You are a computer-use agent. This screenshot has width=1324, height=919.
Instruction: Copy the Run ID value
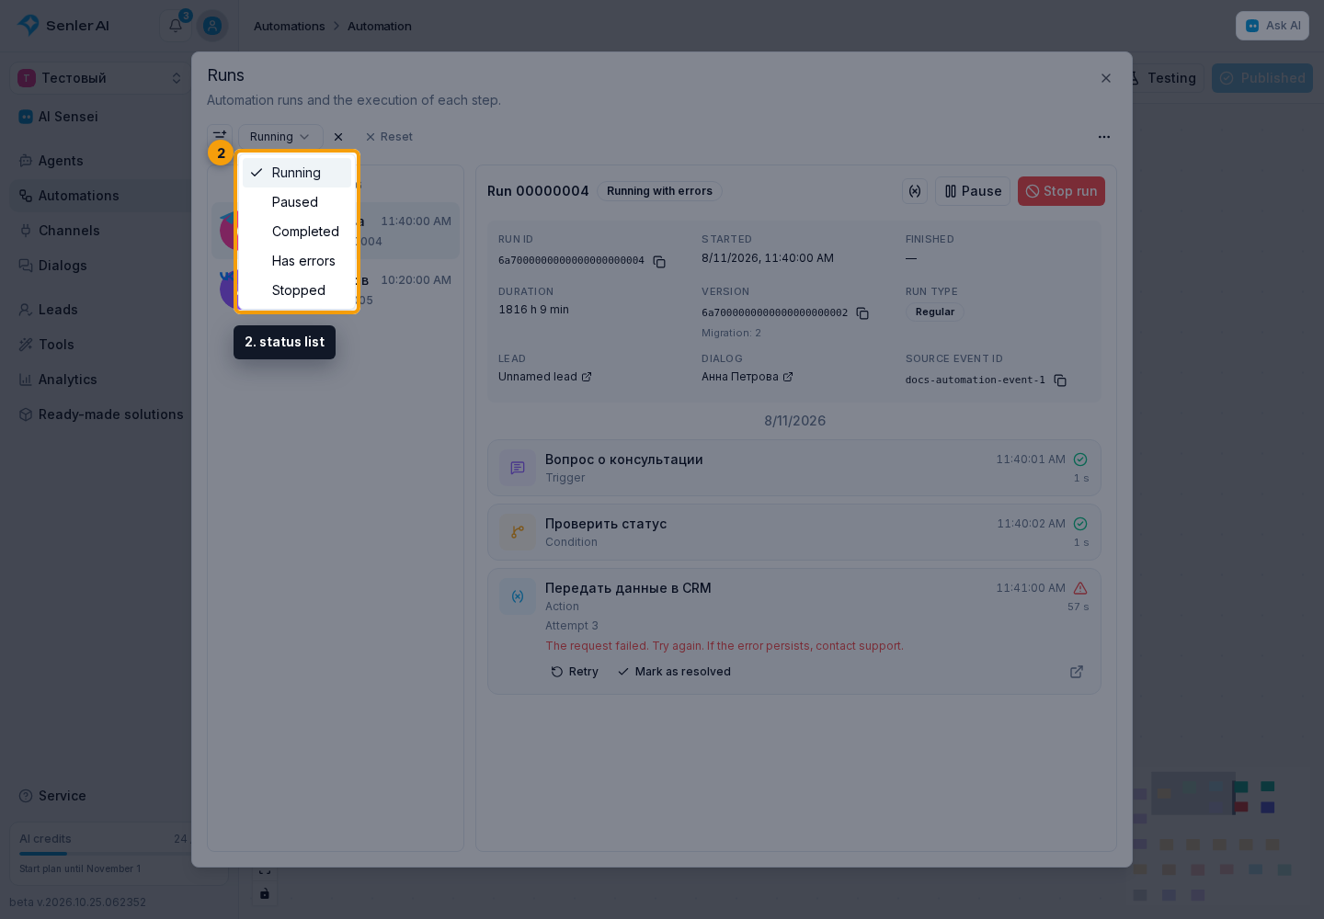[659, 261]
